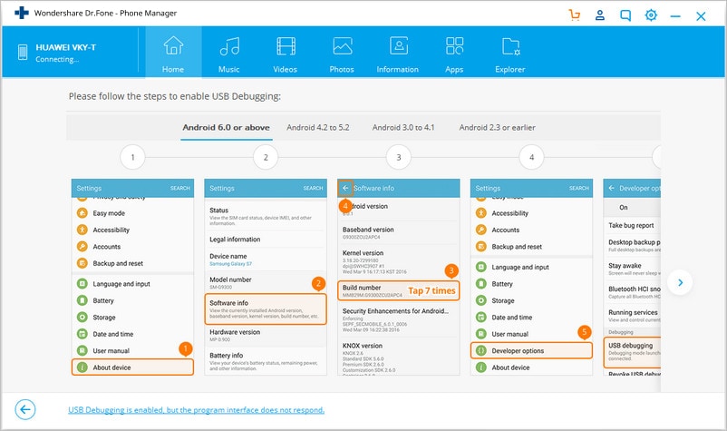
Task: Open the settings gear icon
Action: (x=651, y=15)
